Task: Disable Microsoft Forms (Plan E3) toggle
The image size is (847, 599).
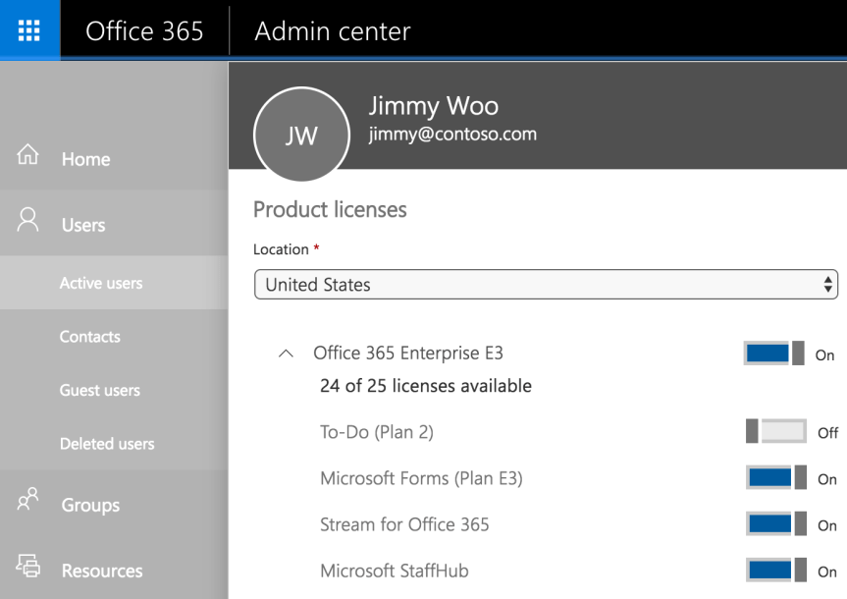Action: click(x=774, y=478)
